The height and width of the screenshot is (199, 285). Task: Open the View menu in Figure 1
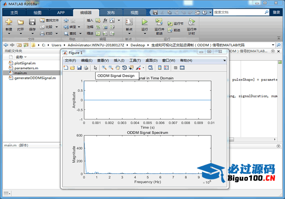click(x=103, y=60)
